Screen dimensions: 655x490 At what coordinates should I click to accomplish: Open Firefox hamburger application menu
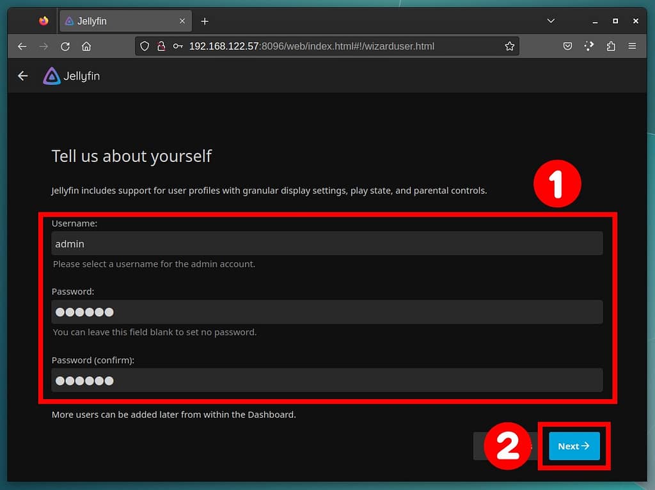(x=632, y=47)
